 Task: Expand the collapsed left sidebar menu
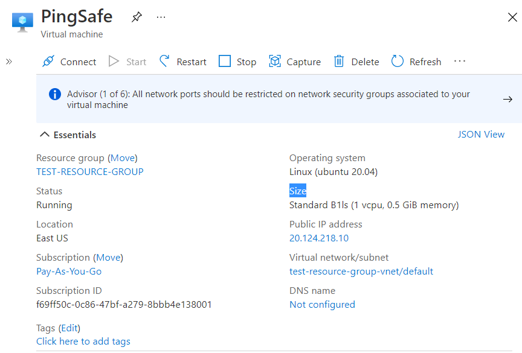9,62
